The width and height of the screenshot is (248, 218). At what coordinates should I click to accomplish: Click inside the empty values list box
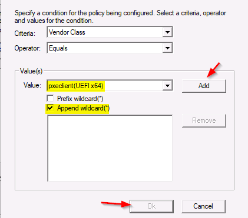[x=110, y=148]
